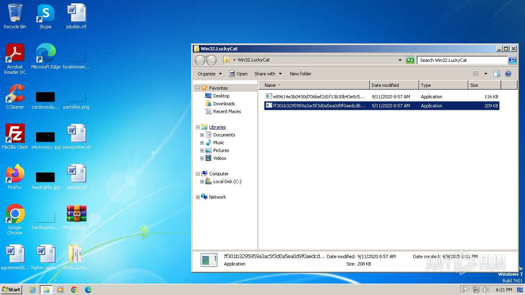The height and width of the screenshot is (295, 525).
Task: Select feedrights.jpg desktop file
Action: click(46, 180)
